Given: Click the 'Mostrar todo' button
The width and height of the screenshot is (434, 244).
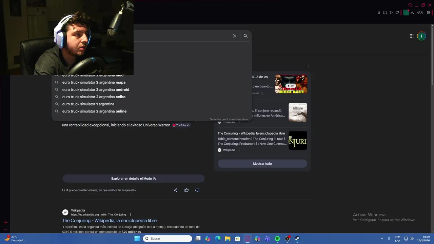Looking at the screenshot, I should [262, 164].
